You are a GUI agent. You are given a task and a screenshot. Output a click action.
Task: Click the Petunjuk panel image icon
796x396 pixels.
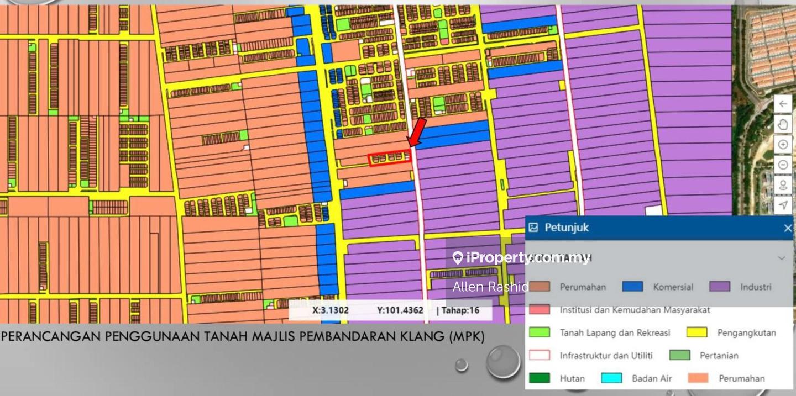pyautogui.click(x=533, y=228)
